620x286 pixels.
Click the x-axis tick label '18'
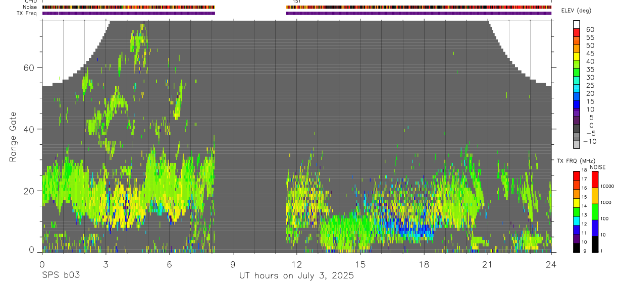tap(424, 264)
